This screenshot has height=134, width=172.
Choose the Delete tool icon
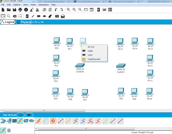point(15,16)
